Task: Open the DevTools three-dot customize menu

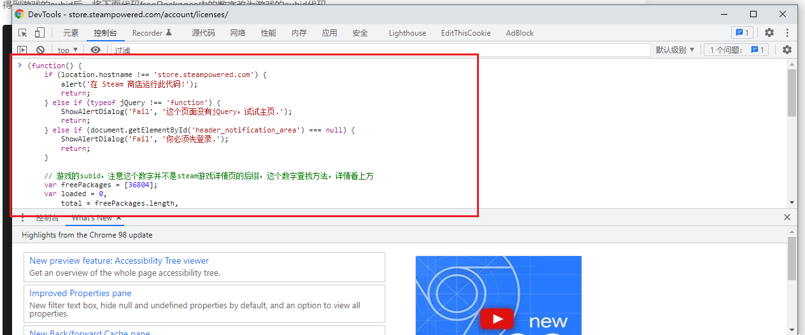Action: click(x=788, y=32)
